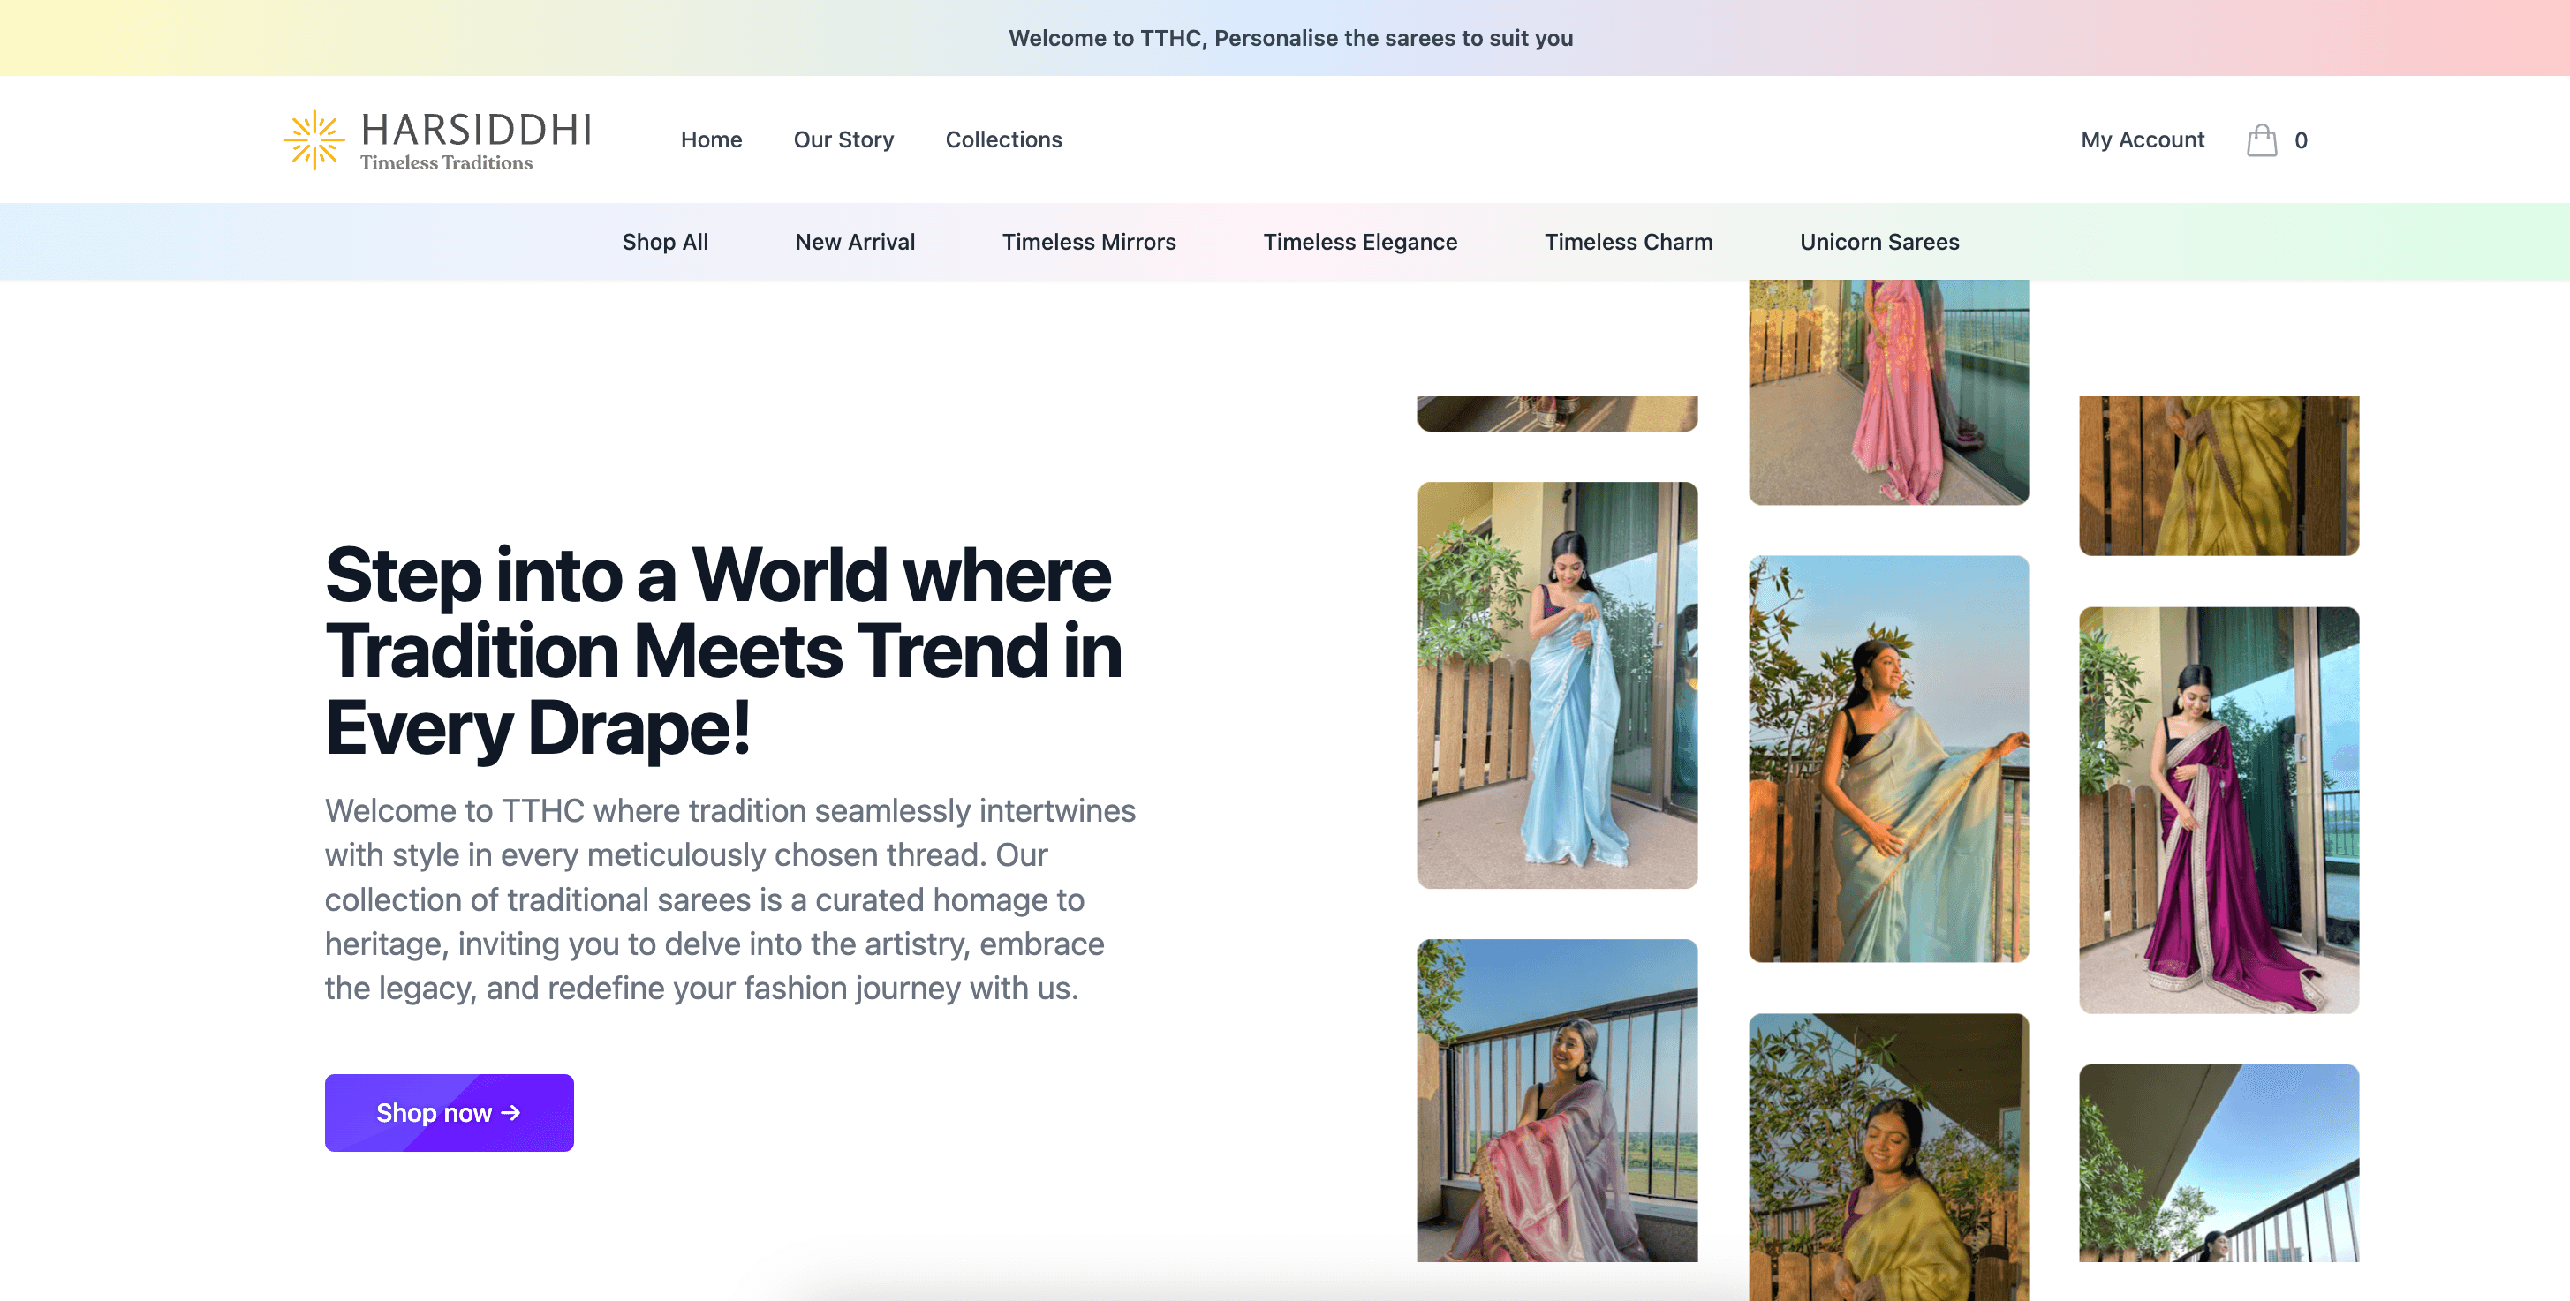The height and width of the screenshot is (1301, 2570).
Task: Select the Shop All category
Action: [664, 242]
